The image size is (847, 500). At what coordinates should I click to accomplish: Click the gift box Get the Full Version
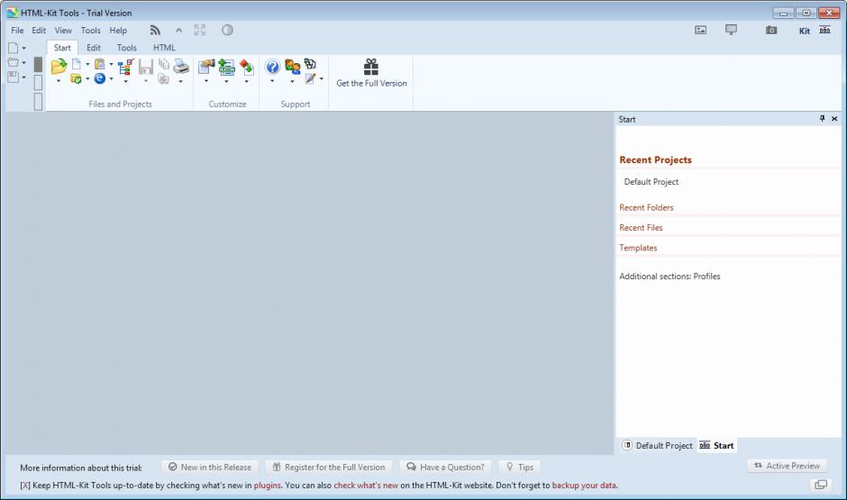(371, 73)
